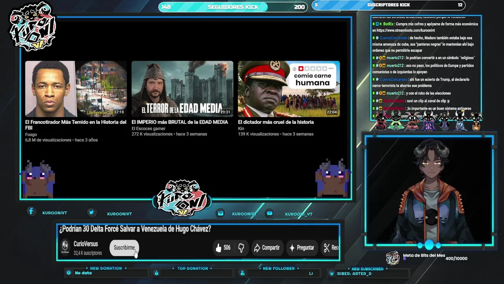Click the chat message about robo de las elecciones
The width and height of the screenshot is (504, 284).
411,93
